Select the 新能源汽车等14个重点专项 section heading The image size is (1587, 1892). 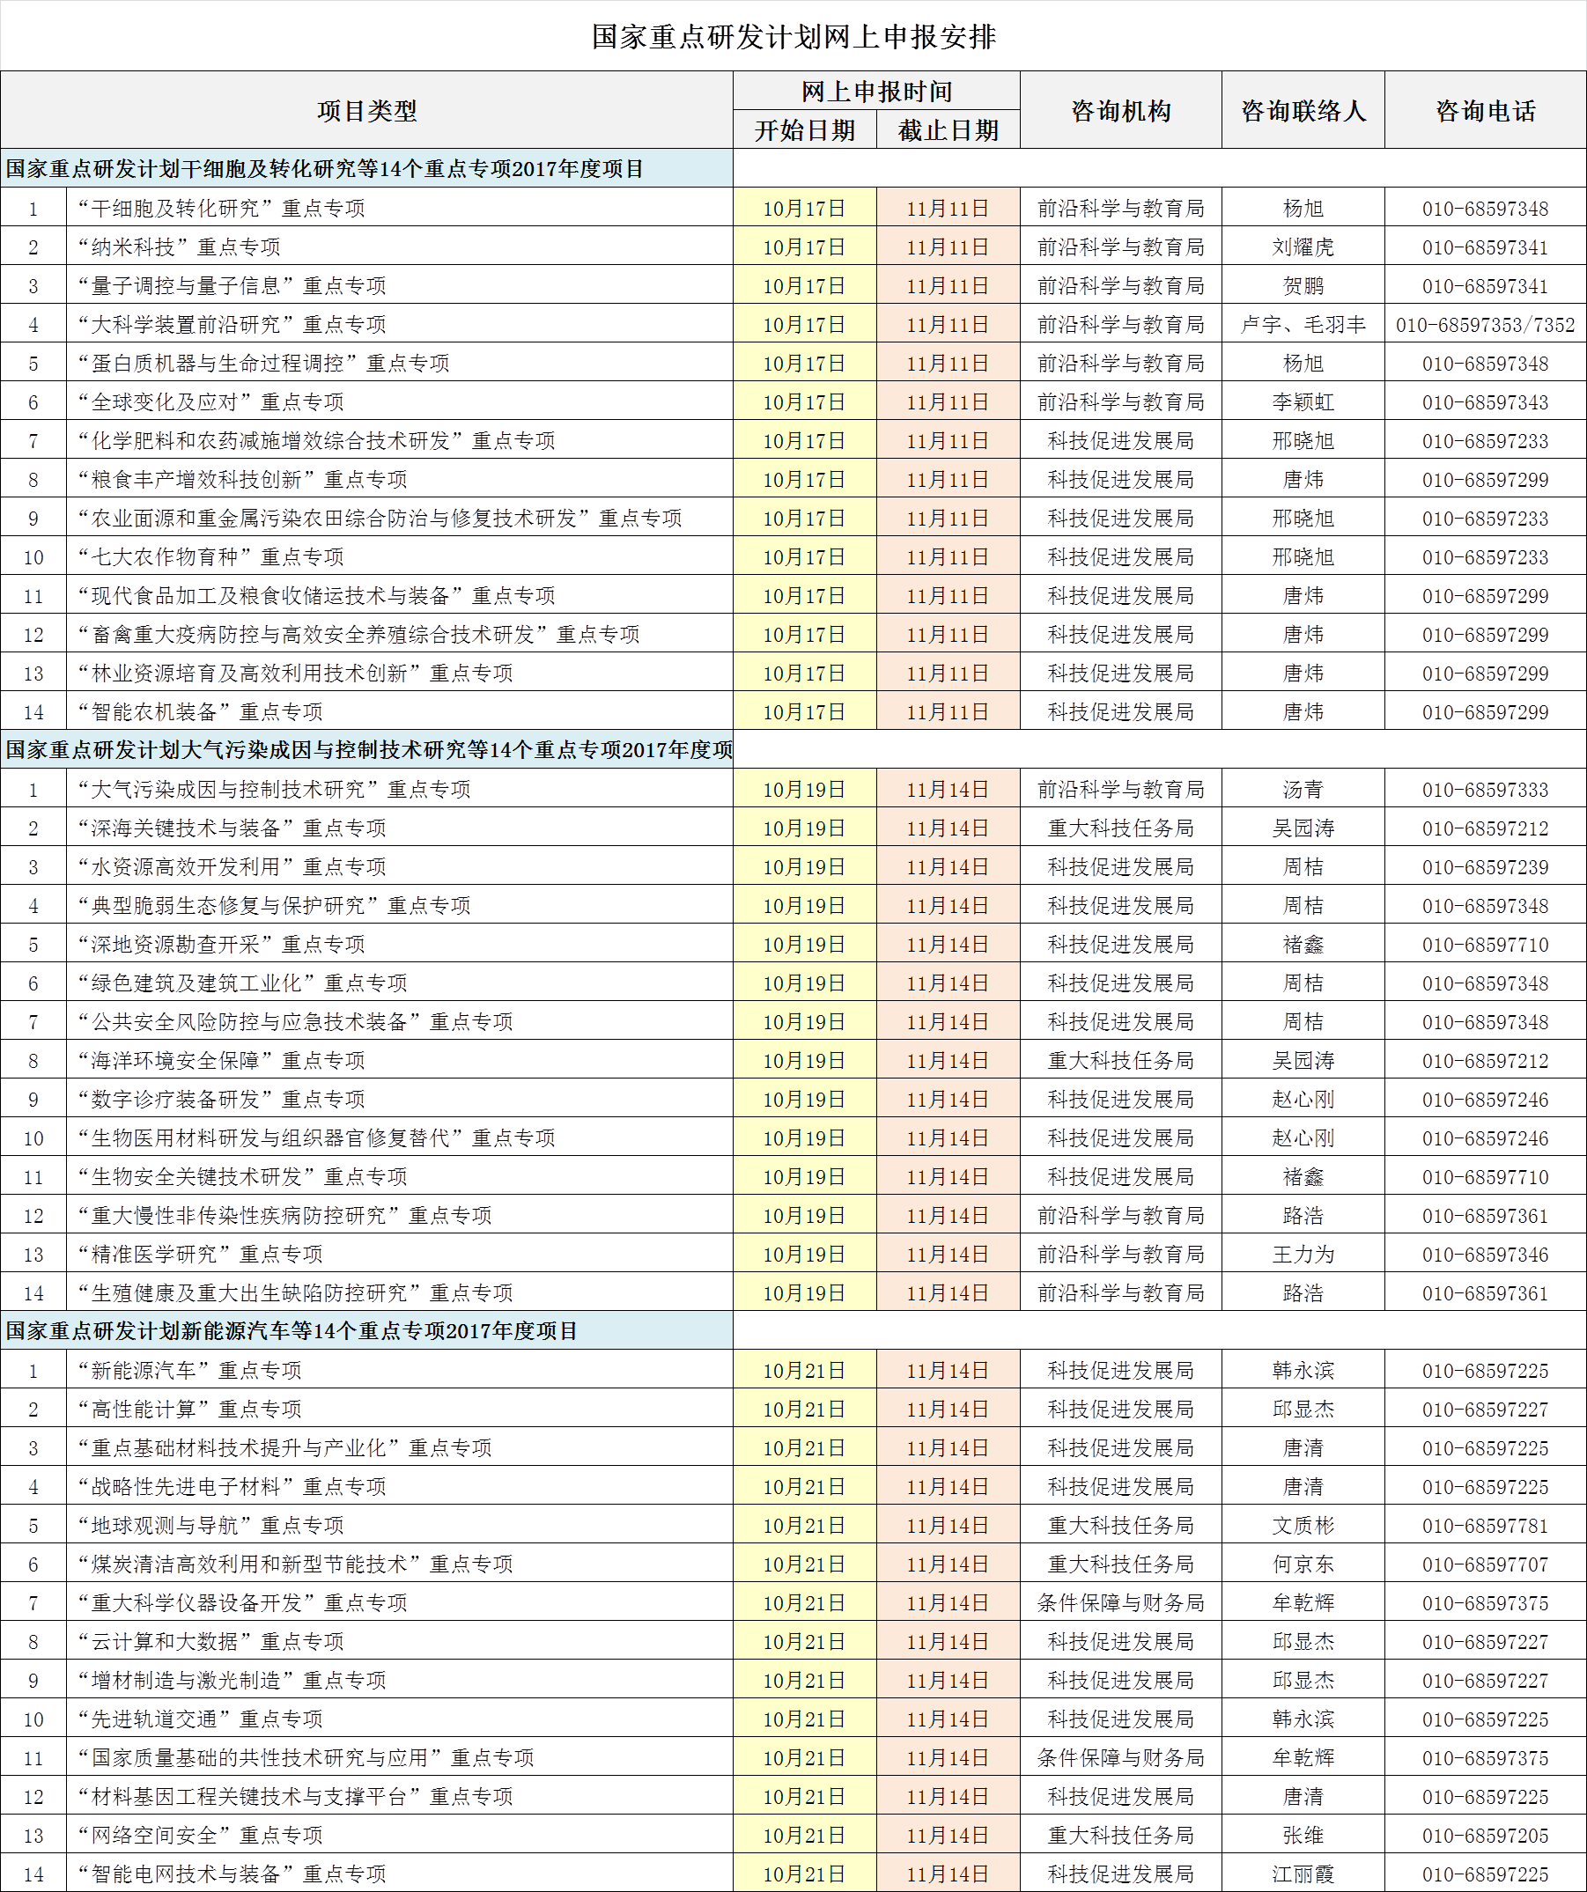coord(292,1330)
